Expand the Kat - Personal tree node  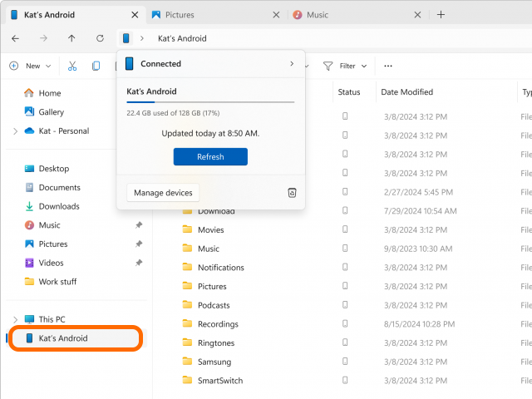tap(15, 131)
